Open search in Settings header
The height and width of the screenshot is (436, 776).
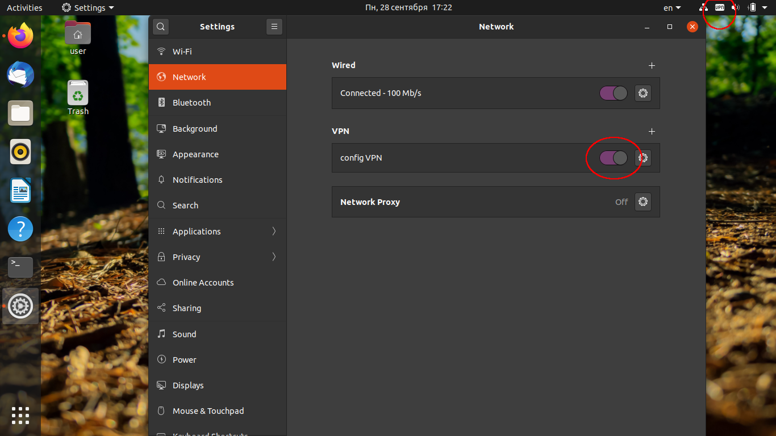[161, 27]
